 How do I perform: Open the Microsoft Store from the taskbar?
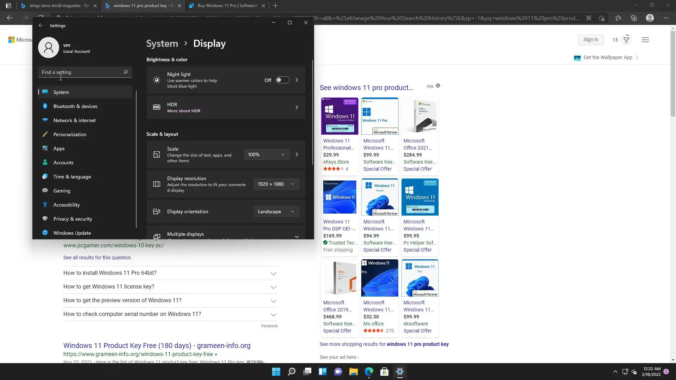click(x=384, y=372)
